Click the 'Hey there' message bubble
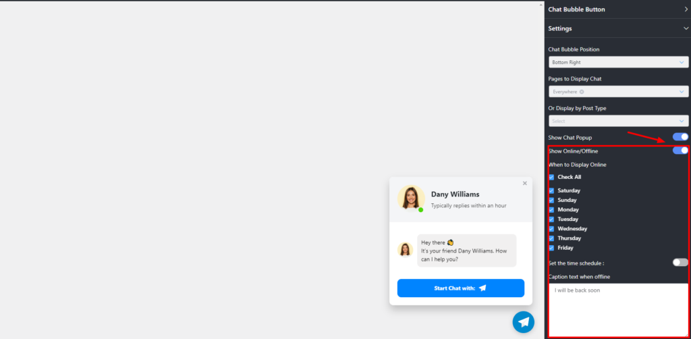 467,251
